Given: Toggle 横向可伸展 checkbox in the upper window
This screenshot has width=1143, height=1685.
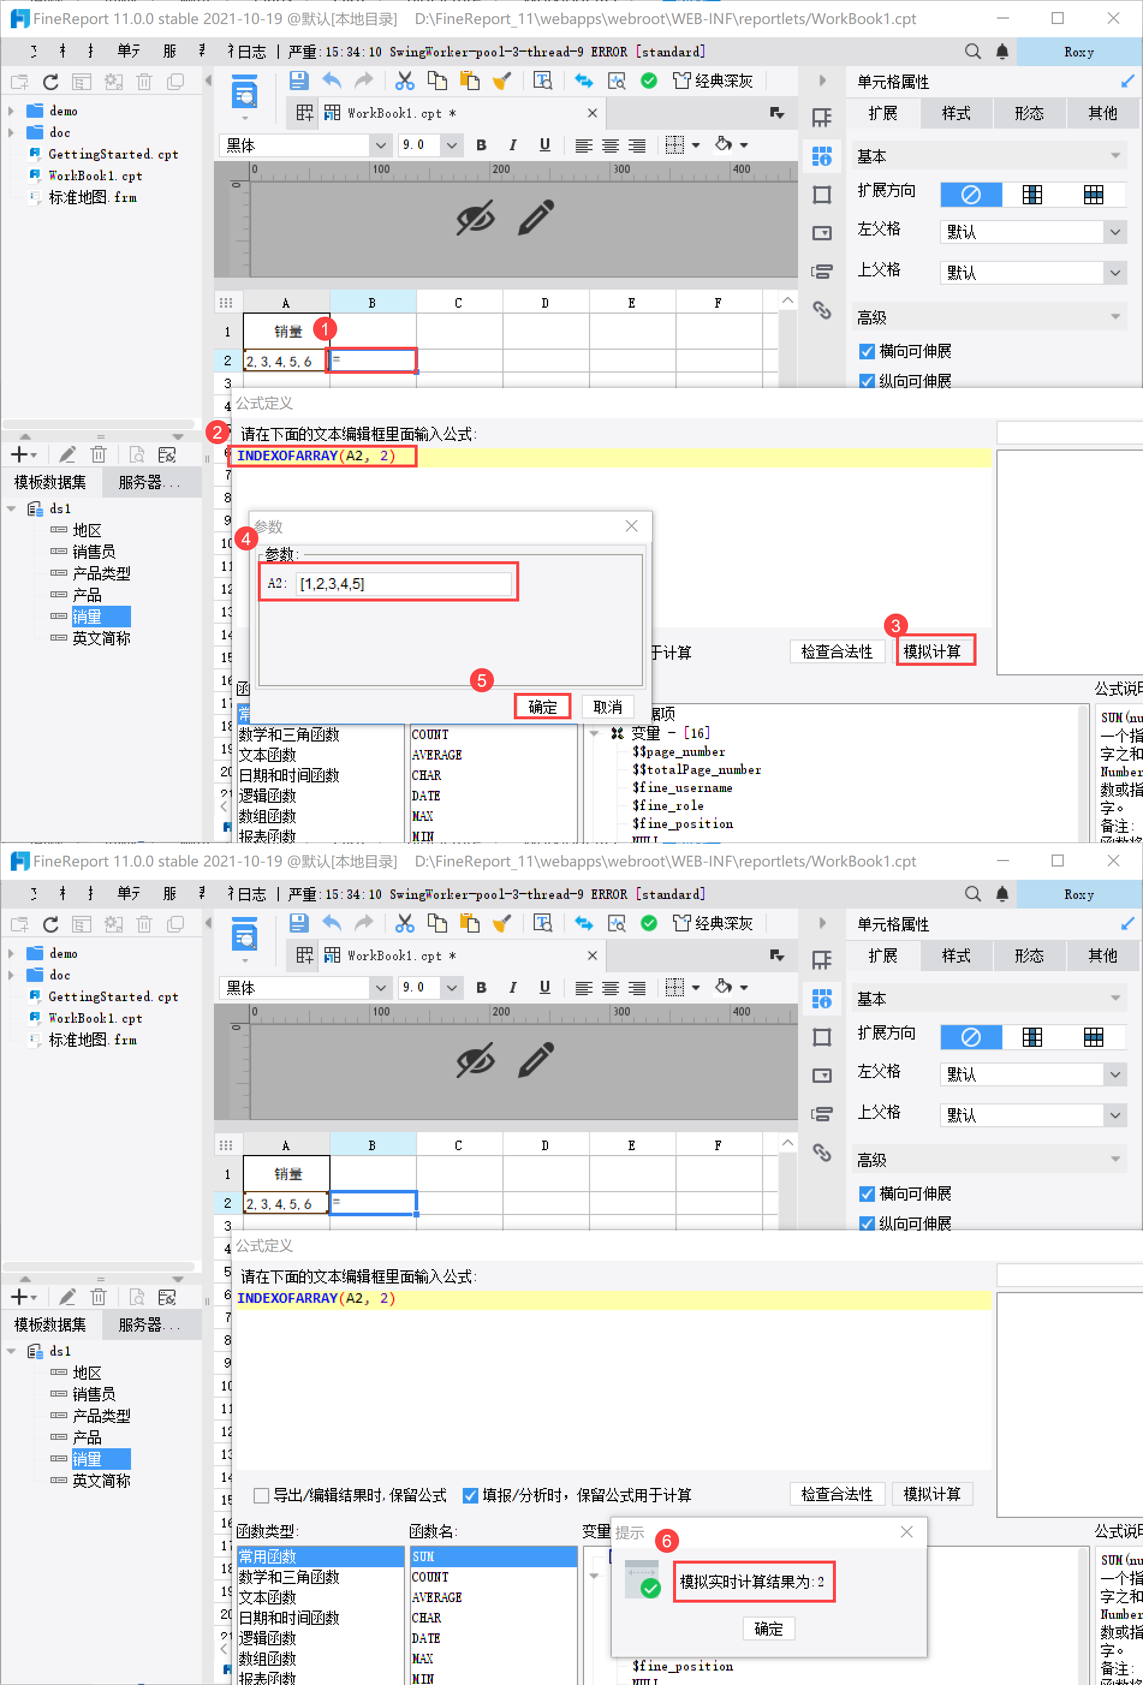Looking at the screenshot, I should [x=867, y=352].
